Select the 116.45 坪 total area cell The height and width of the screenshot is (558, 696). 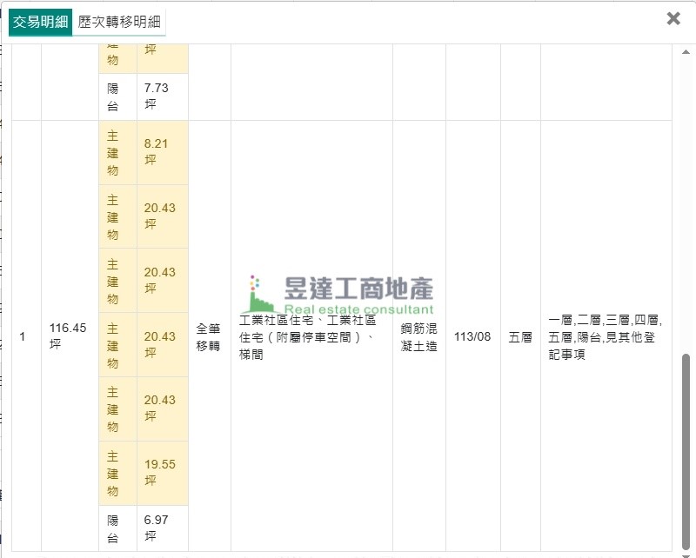pos(69,335)
